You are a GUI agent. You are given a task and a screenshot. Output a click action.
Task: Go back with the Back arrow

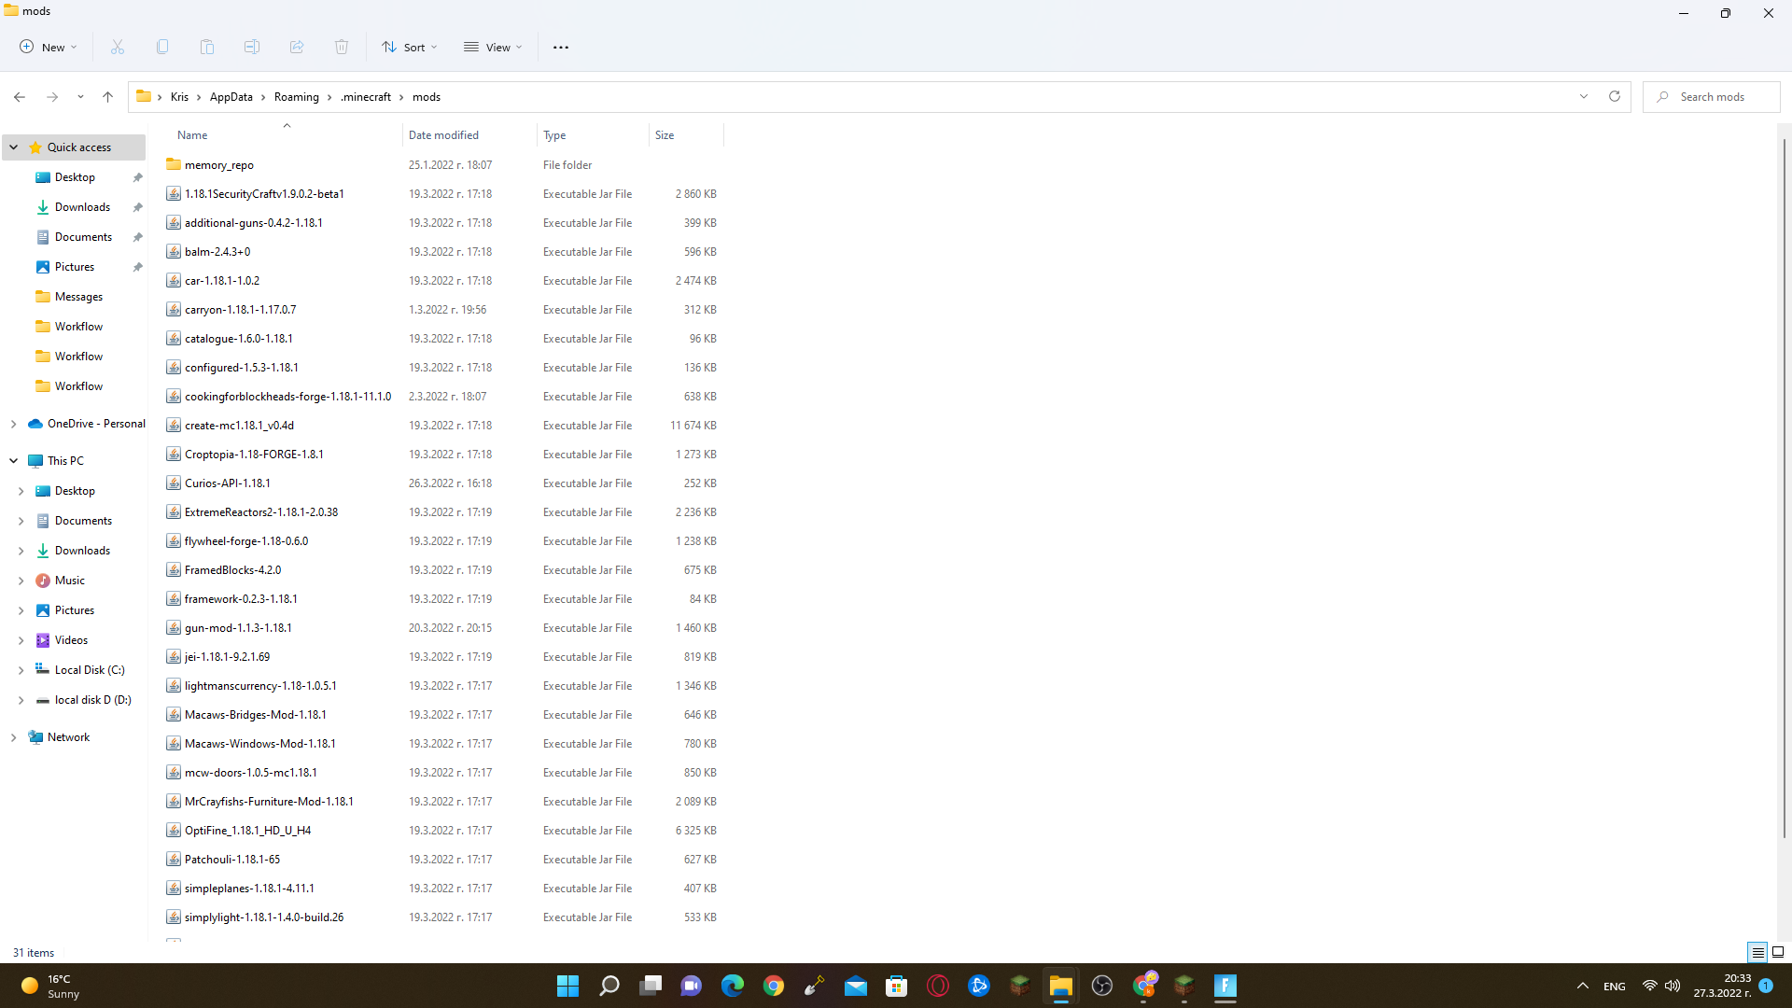(20, 97)
